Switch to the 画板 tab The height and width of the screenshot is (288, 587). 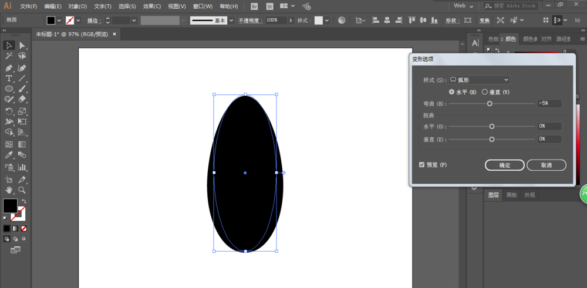coord(512,195)
